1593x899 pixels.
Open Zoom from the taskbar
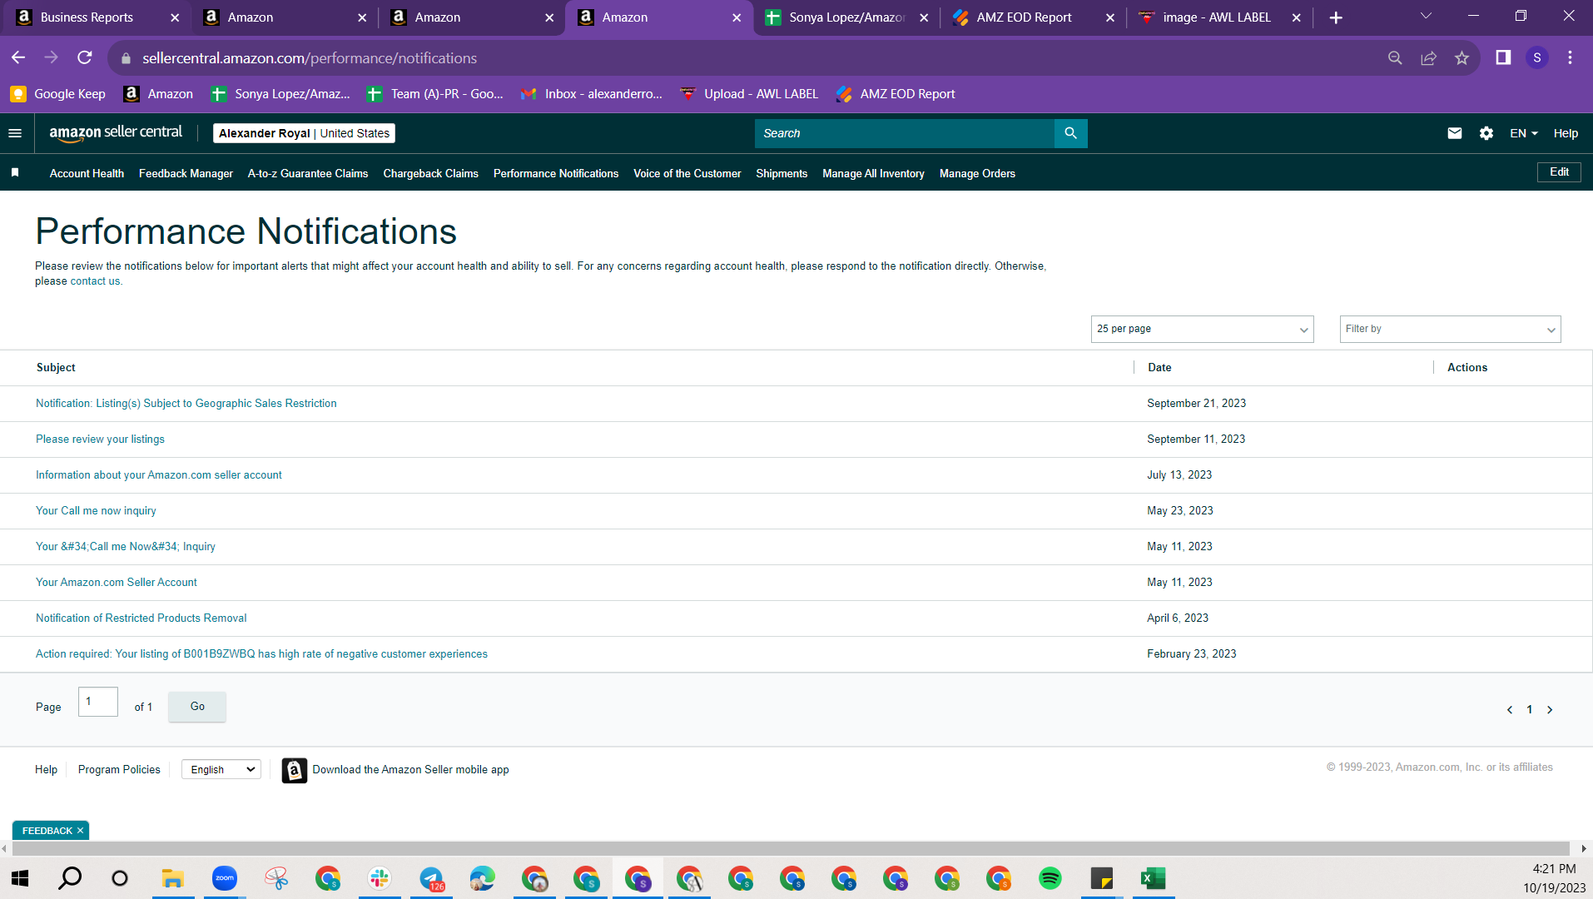tap(225, 878)
